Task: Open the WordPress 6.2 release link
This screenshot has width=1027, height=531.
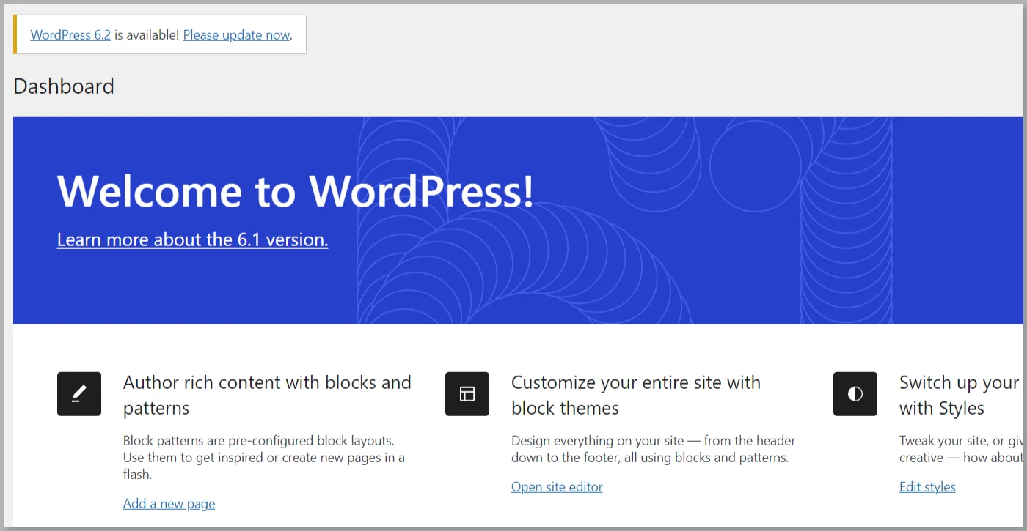Action: click(70, 34)
